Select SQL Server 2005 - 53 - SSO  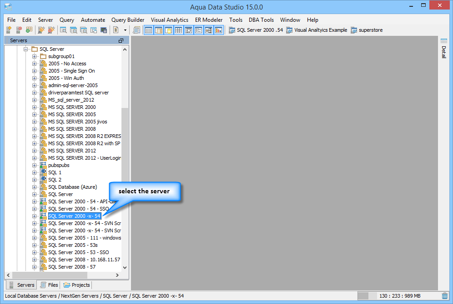tap(79, 252)
